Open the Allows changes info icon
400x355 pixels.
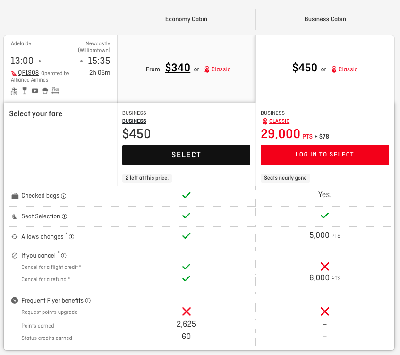point(72,237)
